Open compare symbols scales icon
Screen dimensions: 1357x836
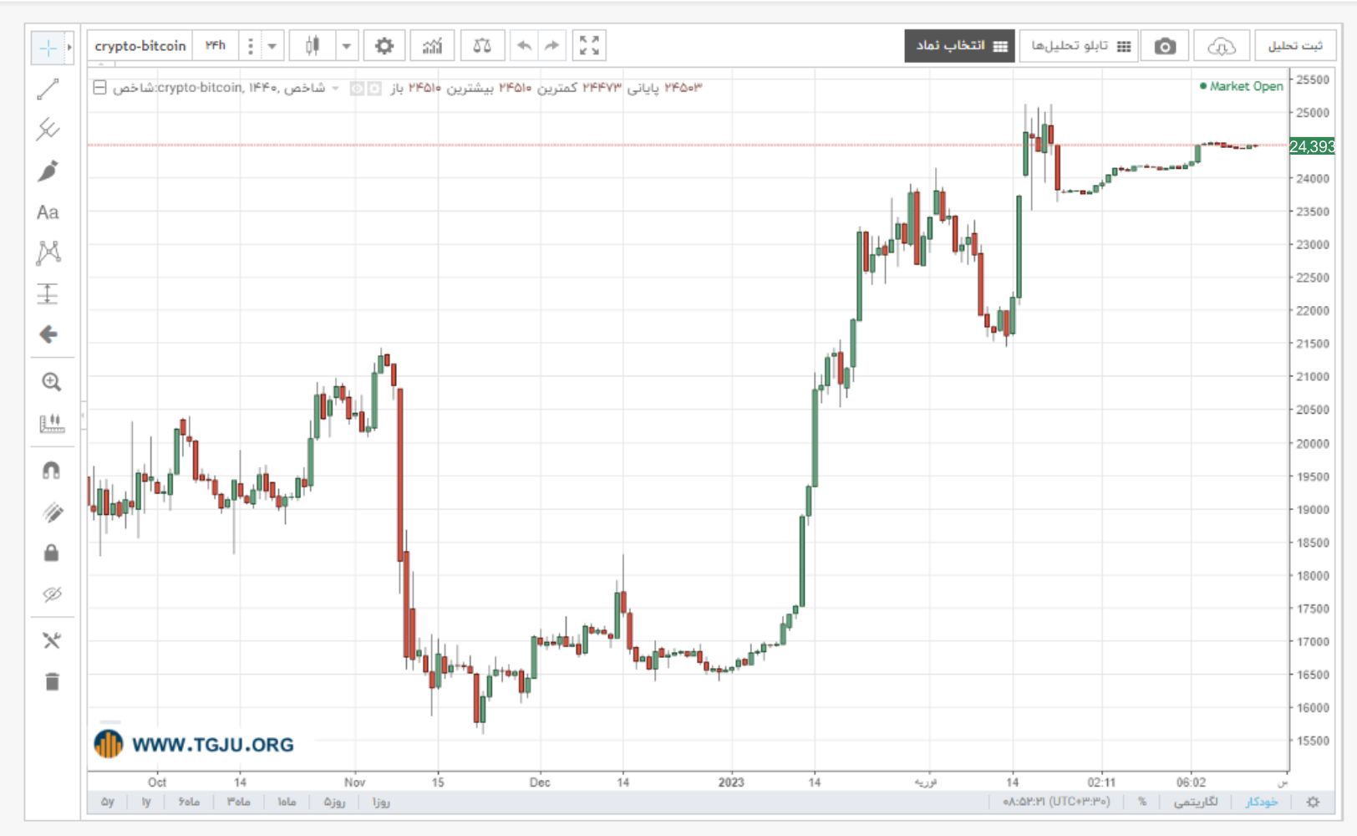coord(482,46)
